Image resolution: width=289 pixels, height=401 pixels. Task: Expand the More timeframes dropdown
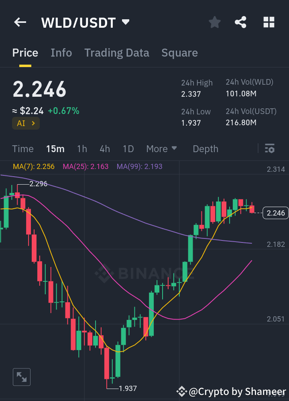pos(162,149)
